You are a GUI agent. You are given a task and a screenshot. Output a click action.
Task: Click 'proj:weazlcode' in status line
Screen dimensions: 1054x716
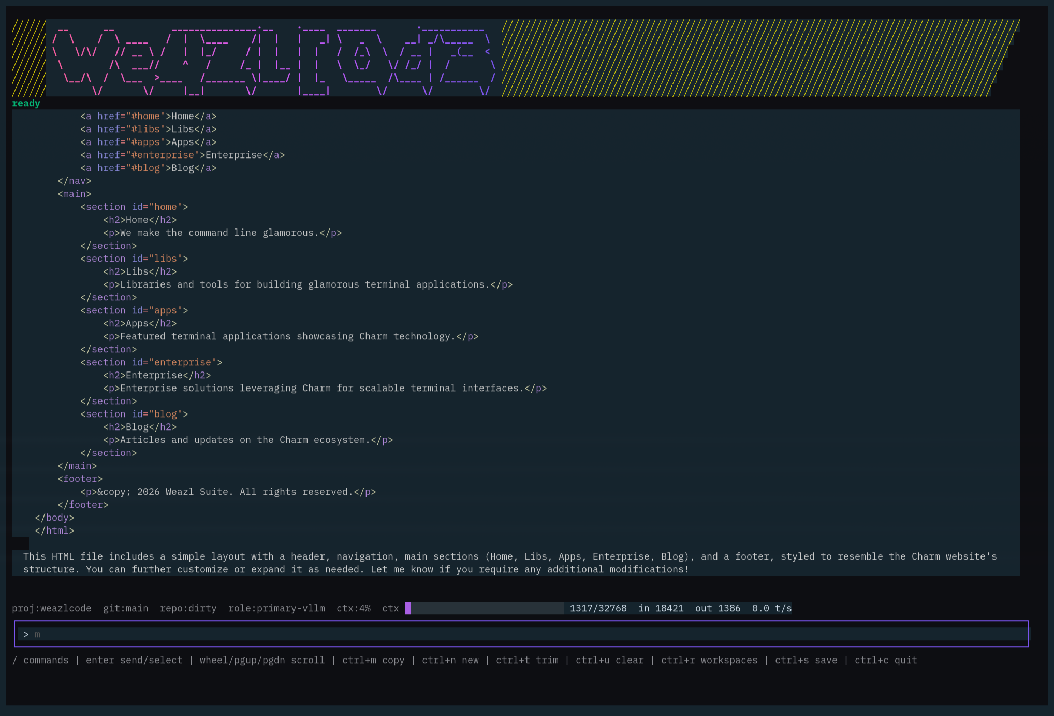[52, 608]
